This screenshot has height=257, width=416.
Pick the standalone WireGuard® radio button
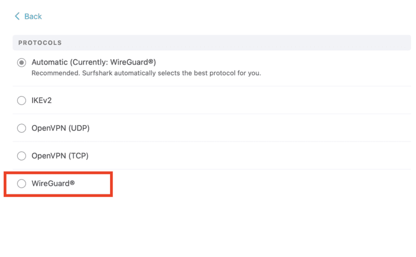22,183
